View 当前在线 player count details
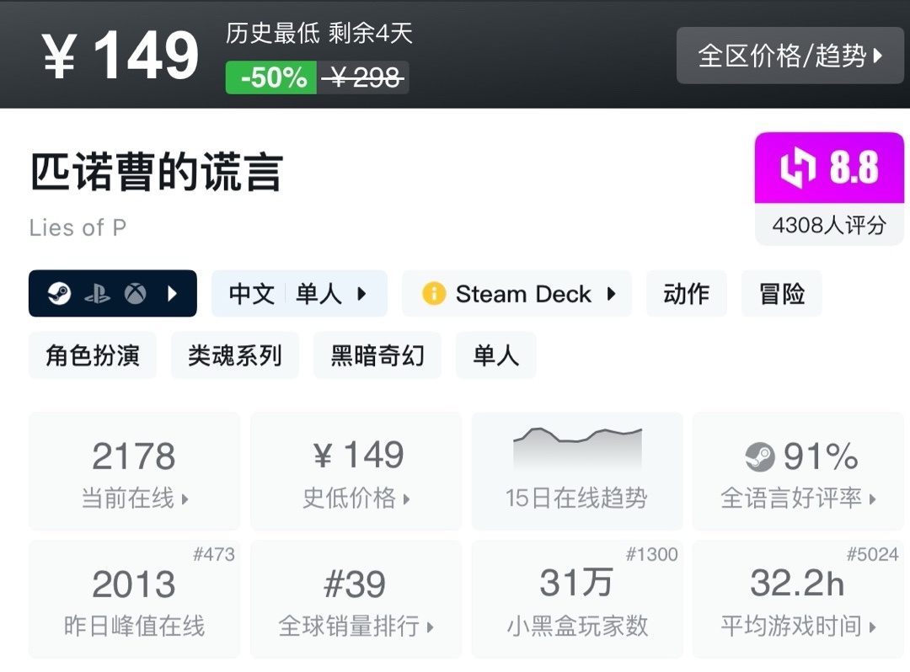 pos(134,472)
